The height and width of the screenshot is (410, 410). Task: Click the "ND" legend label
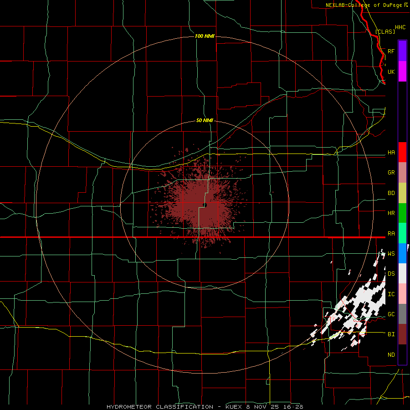point(391,355)
